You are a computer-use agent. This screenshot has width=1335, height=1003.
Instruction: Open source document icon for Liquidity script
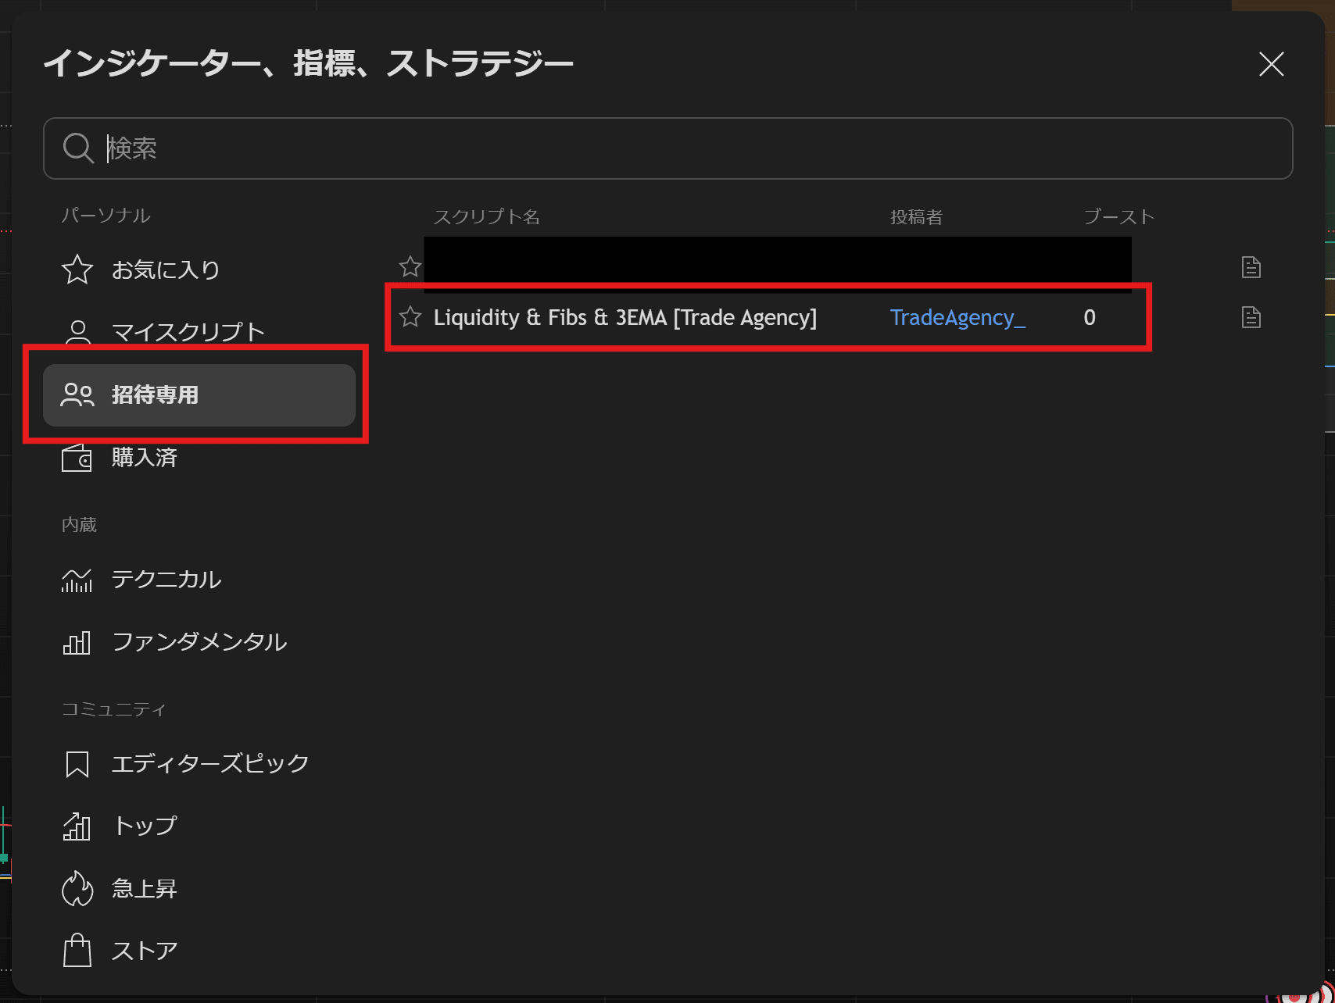tap(1251, 317)
